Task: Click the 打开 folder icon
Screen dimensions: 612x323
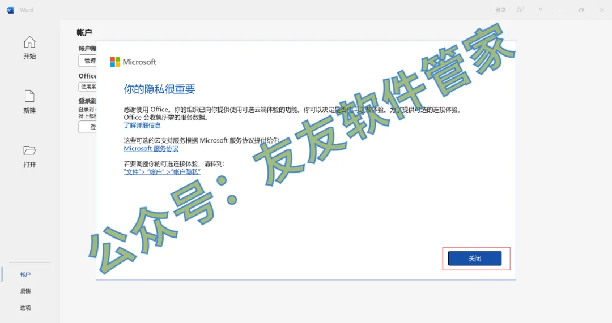Action: [x=29, y=150]
